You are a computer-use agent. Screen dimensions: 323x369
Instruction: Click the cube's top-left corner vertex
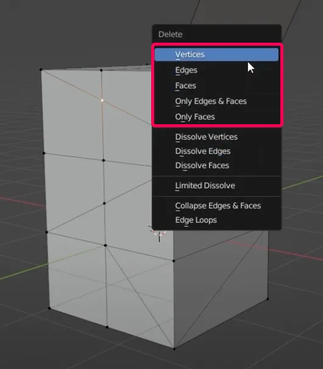pos(41,69)
